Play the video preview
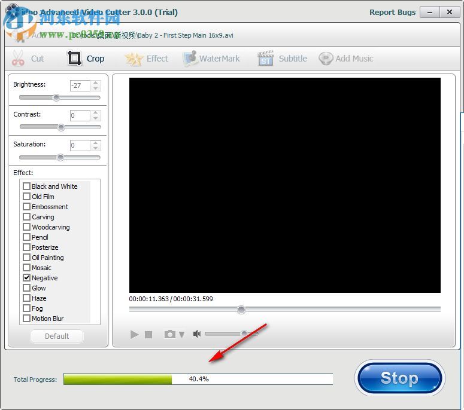 coord(134,334)
